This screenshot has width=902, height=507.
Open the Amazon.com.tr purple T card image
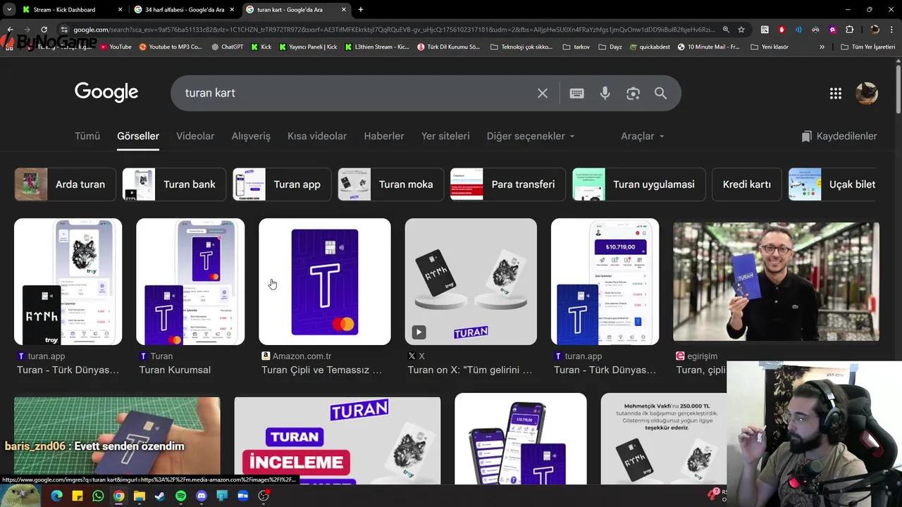click(325, 282)
